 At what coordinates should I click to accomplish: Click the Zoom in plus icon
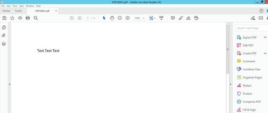[x=127, y=18]
